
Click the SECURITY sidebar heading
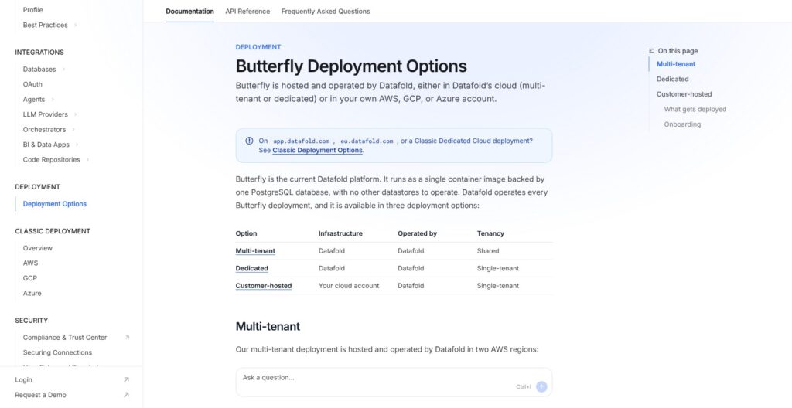point(31,321)
